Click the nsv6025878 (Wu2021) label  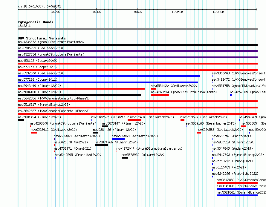pyautogui.click(x=71, y=142)
